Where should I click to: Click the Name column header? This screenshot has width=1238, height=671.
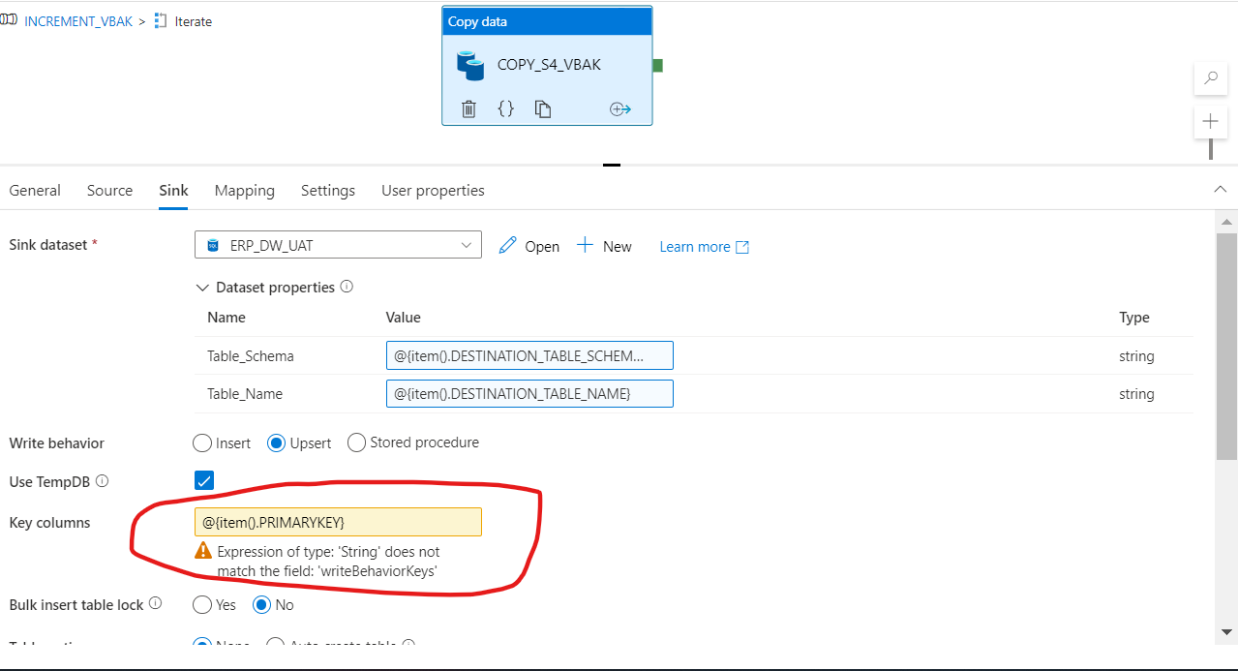click(x=226, y=318)
